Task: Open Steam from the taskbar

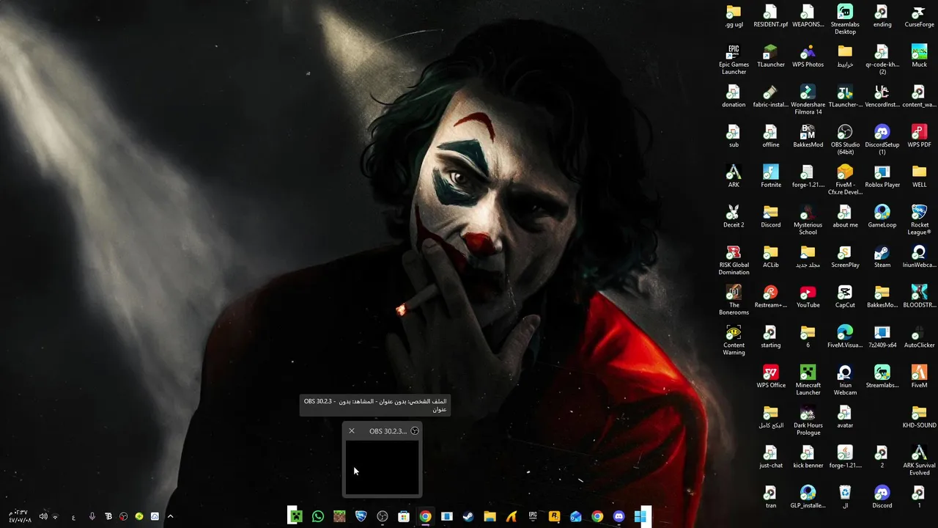Action: pyautogui.click(x=468, y=516)
